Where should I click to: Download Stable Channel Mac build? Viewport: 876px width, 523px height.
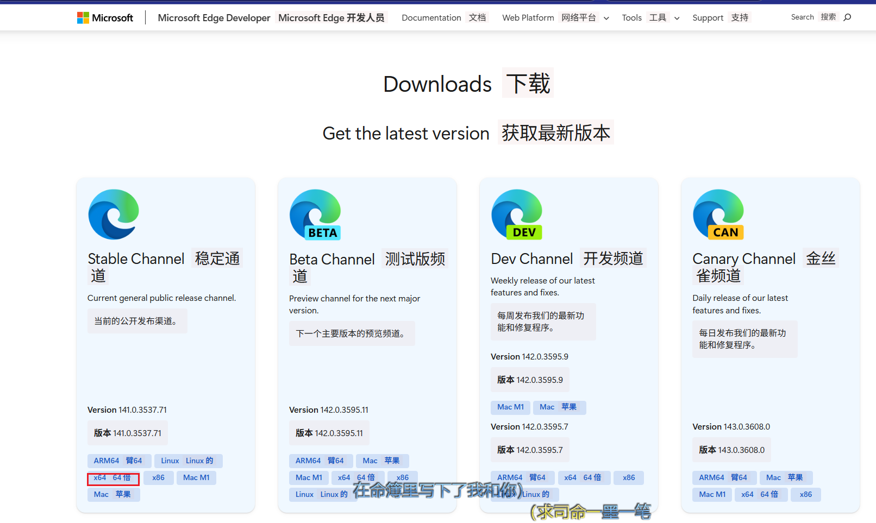pyautogui.click(x=114, y=494)
